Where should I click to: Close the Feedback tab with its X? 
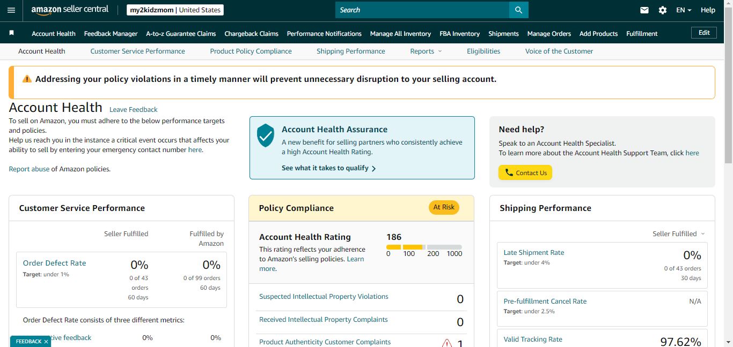(x=46, y=342)
